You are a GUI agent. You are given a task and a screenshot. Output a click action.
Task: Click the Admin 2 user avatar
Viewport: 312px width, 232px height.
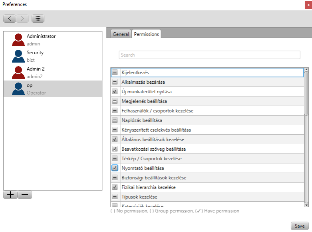coord(18,72)
